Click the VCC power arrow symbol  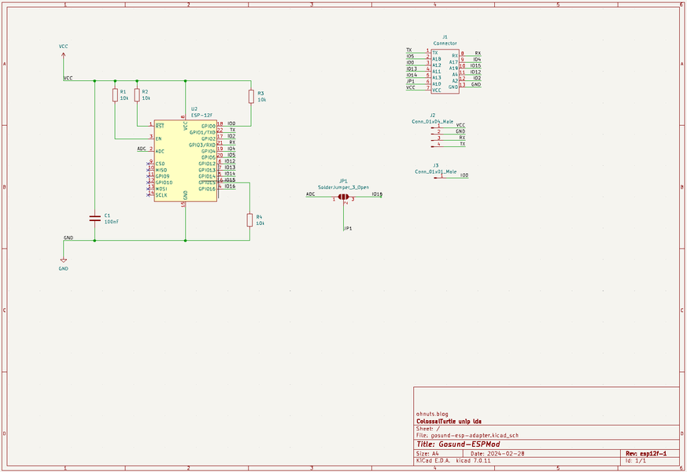click(63, 54)
